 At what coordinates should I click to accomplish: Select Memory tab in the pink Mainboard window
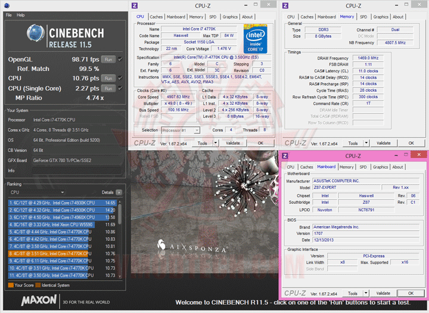tap(347, 167)
